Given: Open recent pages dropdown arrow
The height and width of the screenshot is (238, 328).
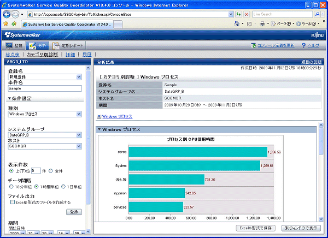Looking at the screenshot, I should tap(22, 15).
